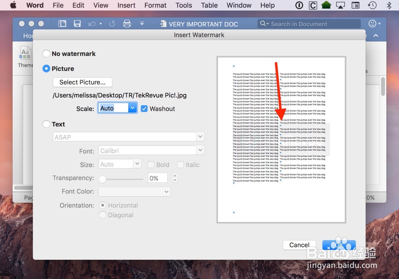Click the 0% transparency value field

point(158,178)
